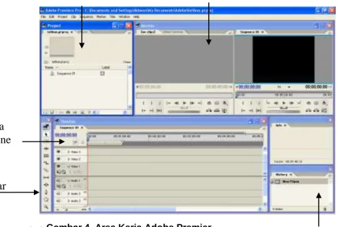Hide the Video 3 track eye
The height and width of the screenshot is (227, 338).
(x=58, y=152)
